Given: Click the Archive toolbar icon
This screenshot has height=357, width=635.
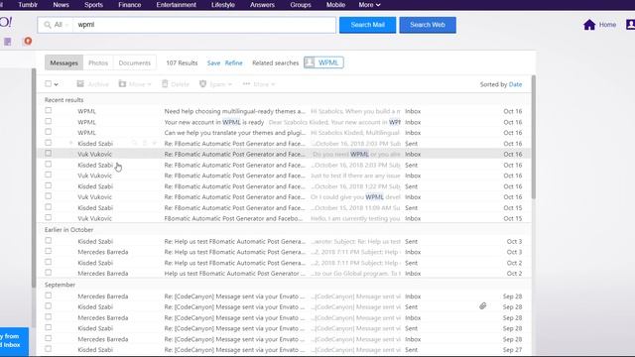Looking at the screenshot, I should pyautogui.click(x=80, y=83).
